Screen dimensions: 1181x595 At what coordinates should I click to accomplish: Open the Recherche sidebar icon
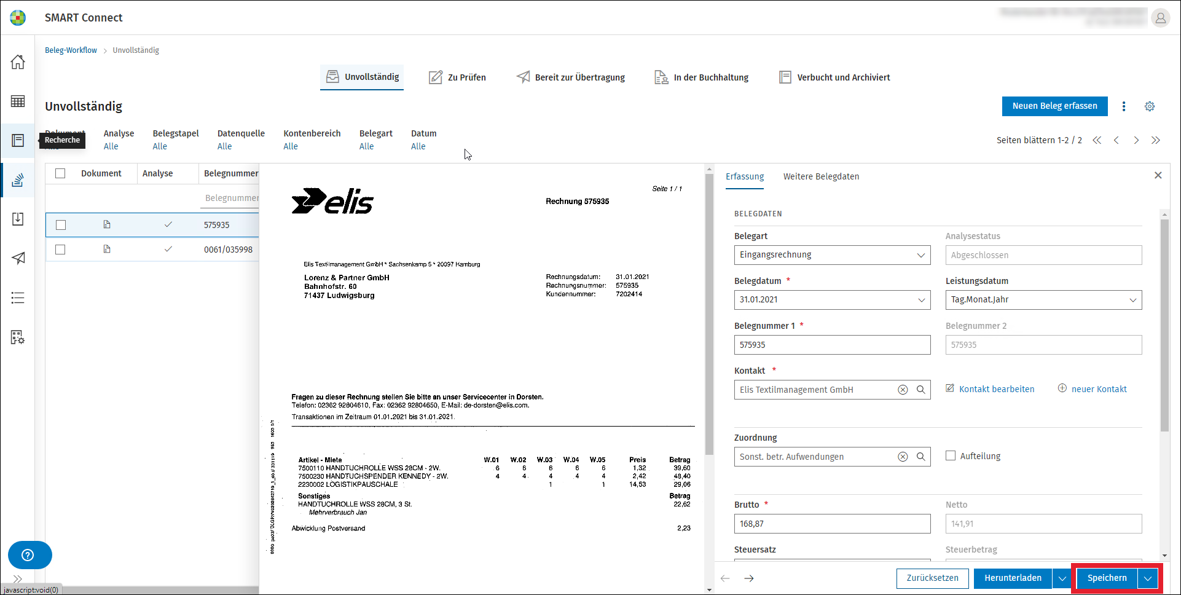point(18,141)
